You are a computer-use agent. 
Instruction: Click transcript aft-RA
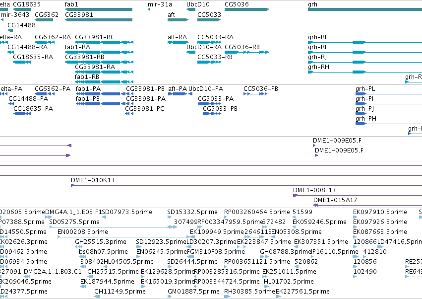tap(178, 42)
